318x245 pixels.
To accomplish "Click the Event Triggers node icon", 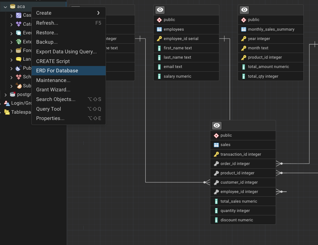I will [19, 33].
